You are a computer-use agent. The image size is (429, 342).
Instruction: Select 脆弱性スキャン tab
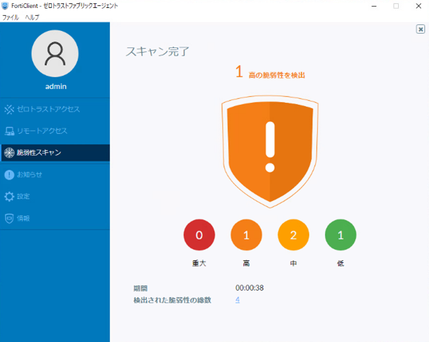(55, 153)
